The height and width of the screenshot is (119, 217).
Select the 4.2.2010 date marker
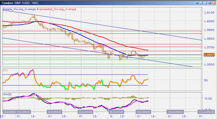55,112
